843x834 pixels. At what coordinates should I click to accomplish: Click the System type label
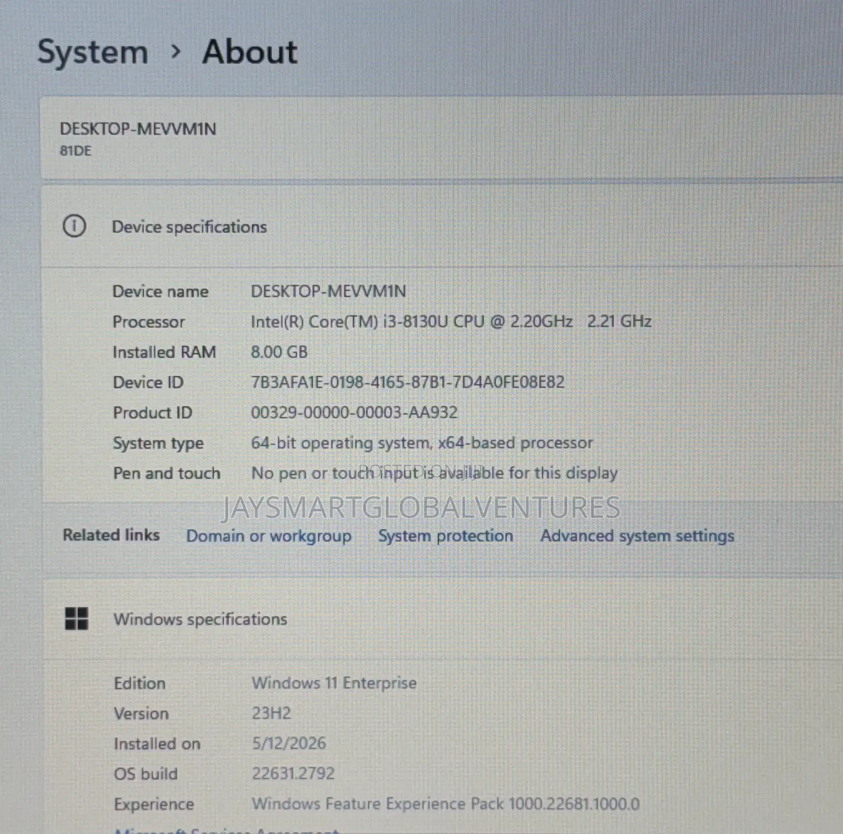pos(158,444)
